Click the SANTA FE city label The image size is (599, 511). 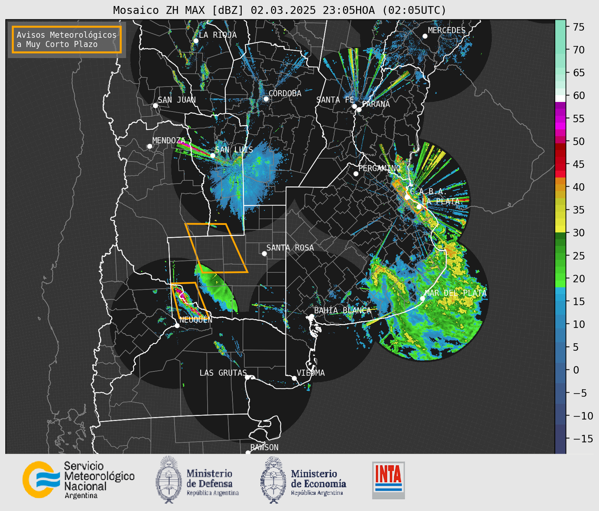tap(335, 100)
